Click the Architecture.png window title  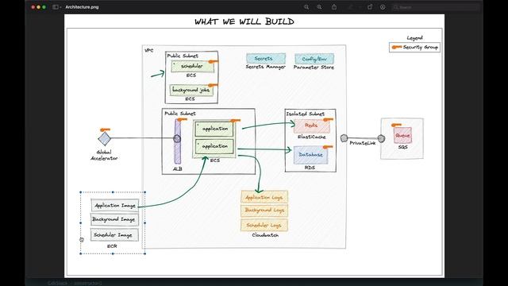pyautogui.click(x=82, y=7)
